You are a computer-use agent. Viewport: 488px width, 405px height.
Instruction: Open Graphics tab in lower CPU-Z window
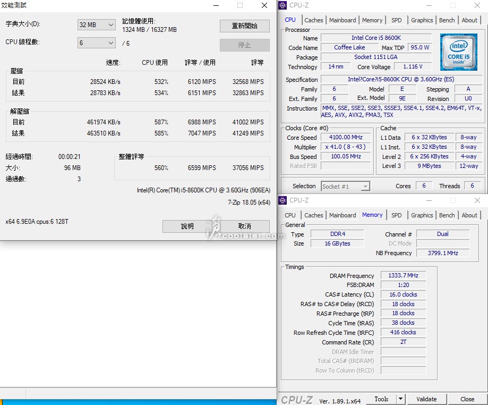422,215
